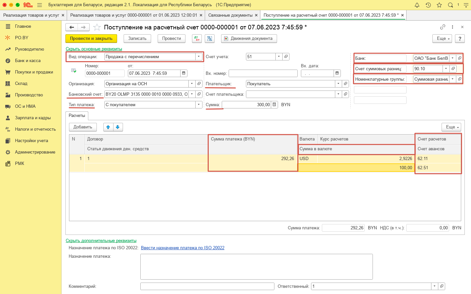Open Организация form icon
Screen dimensions: 471x294
coord(199,84)
